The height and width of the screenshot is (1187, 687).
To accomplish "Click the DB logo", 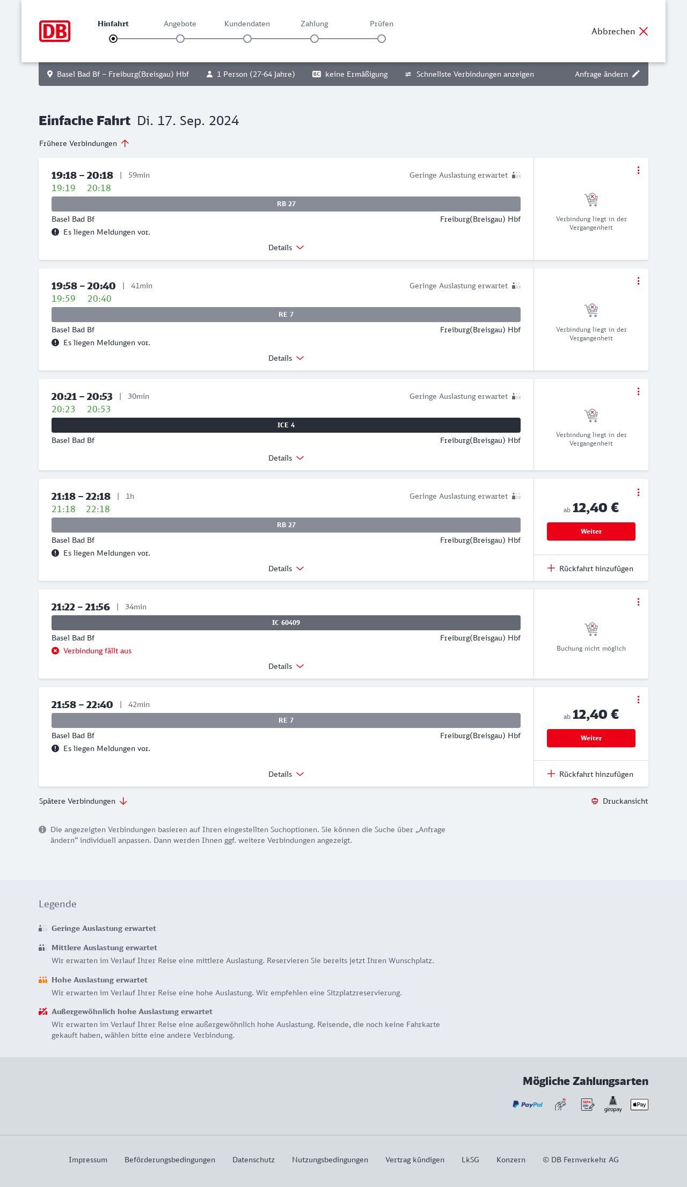I will (55, 31).
